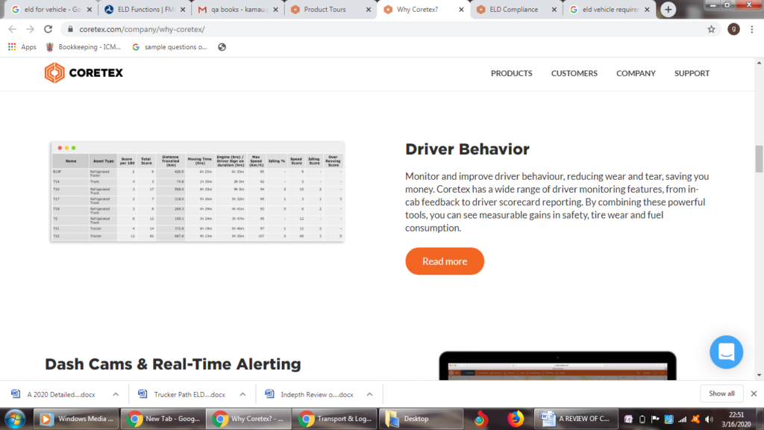
Task: Close the 'eld for vehicle' tab
Action: pyautogui.click(x=90, y=9)
